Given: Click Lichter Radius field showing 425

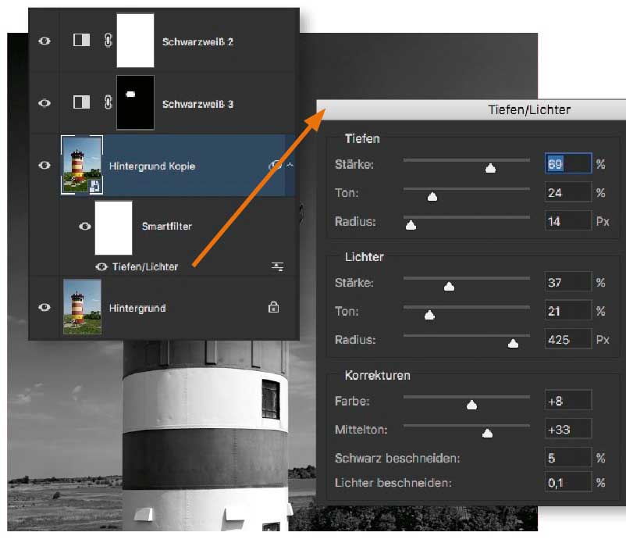Looking at the screenshot, I should pyautogui.click(x=568, y=339).
